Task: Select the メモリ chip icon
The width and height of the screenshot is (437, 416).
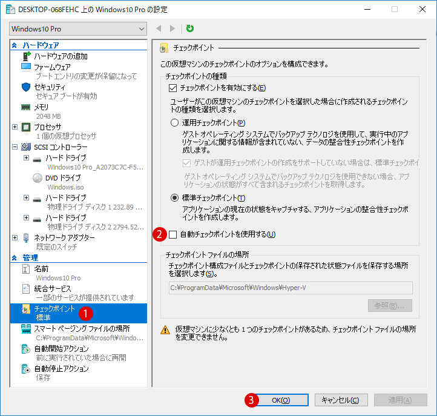Action: pyautogui.click(x=26, y=107)
